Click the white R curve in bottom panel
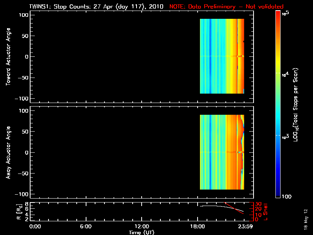Image resolution: width=313 pixels, height=235 pixels. 219,206
